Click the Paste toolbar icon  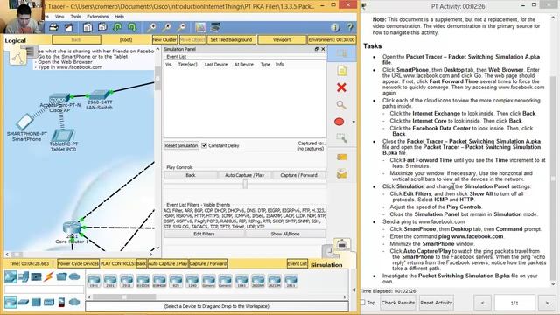(102, 27)
